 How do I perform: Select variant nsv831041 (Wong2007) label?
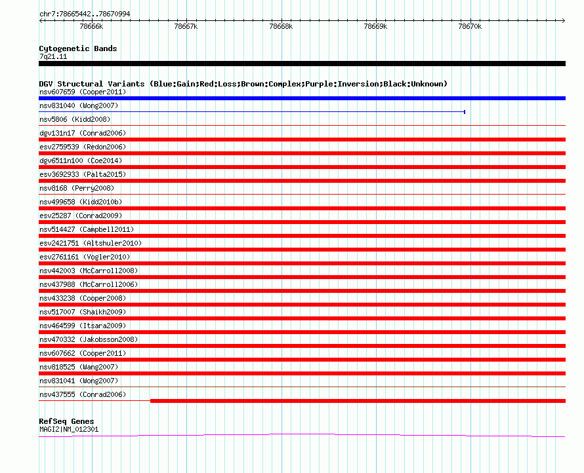click(x=79, y=381)
